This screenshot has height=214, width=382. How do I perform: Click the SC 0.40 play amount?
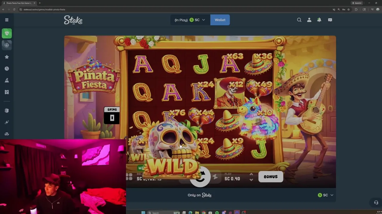click(x=232, y=179)
